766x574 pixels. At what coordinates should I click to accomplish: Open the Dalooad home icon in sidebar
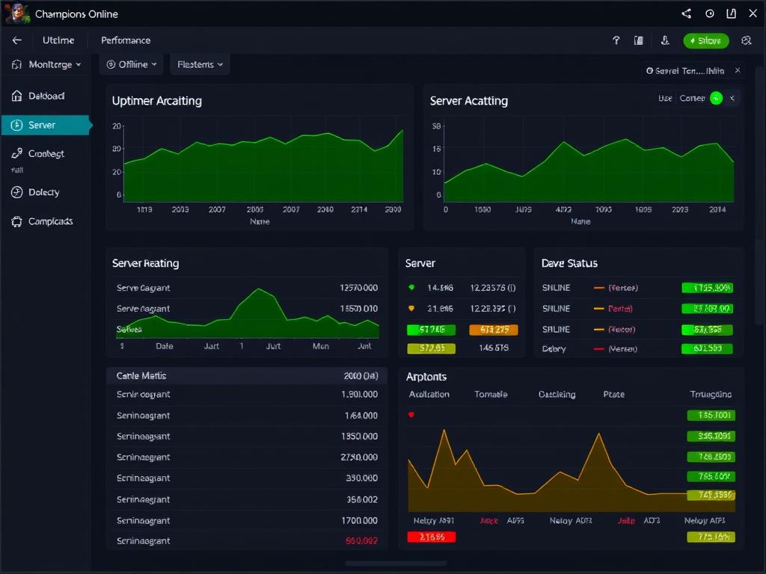[x=17, y=96]
